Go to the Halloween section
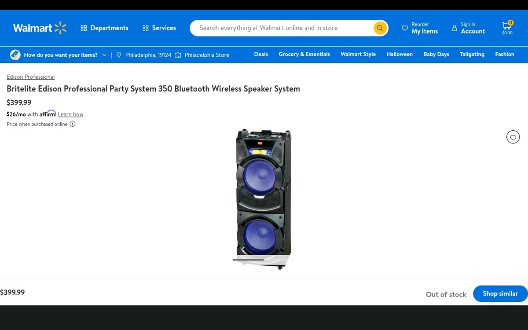528x330 pixels. pos(400,54)
